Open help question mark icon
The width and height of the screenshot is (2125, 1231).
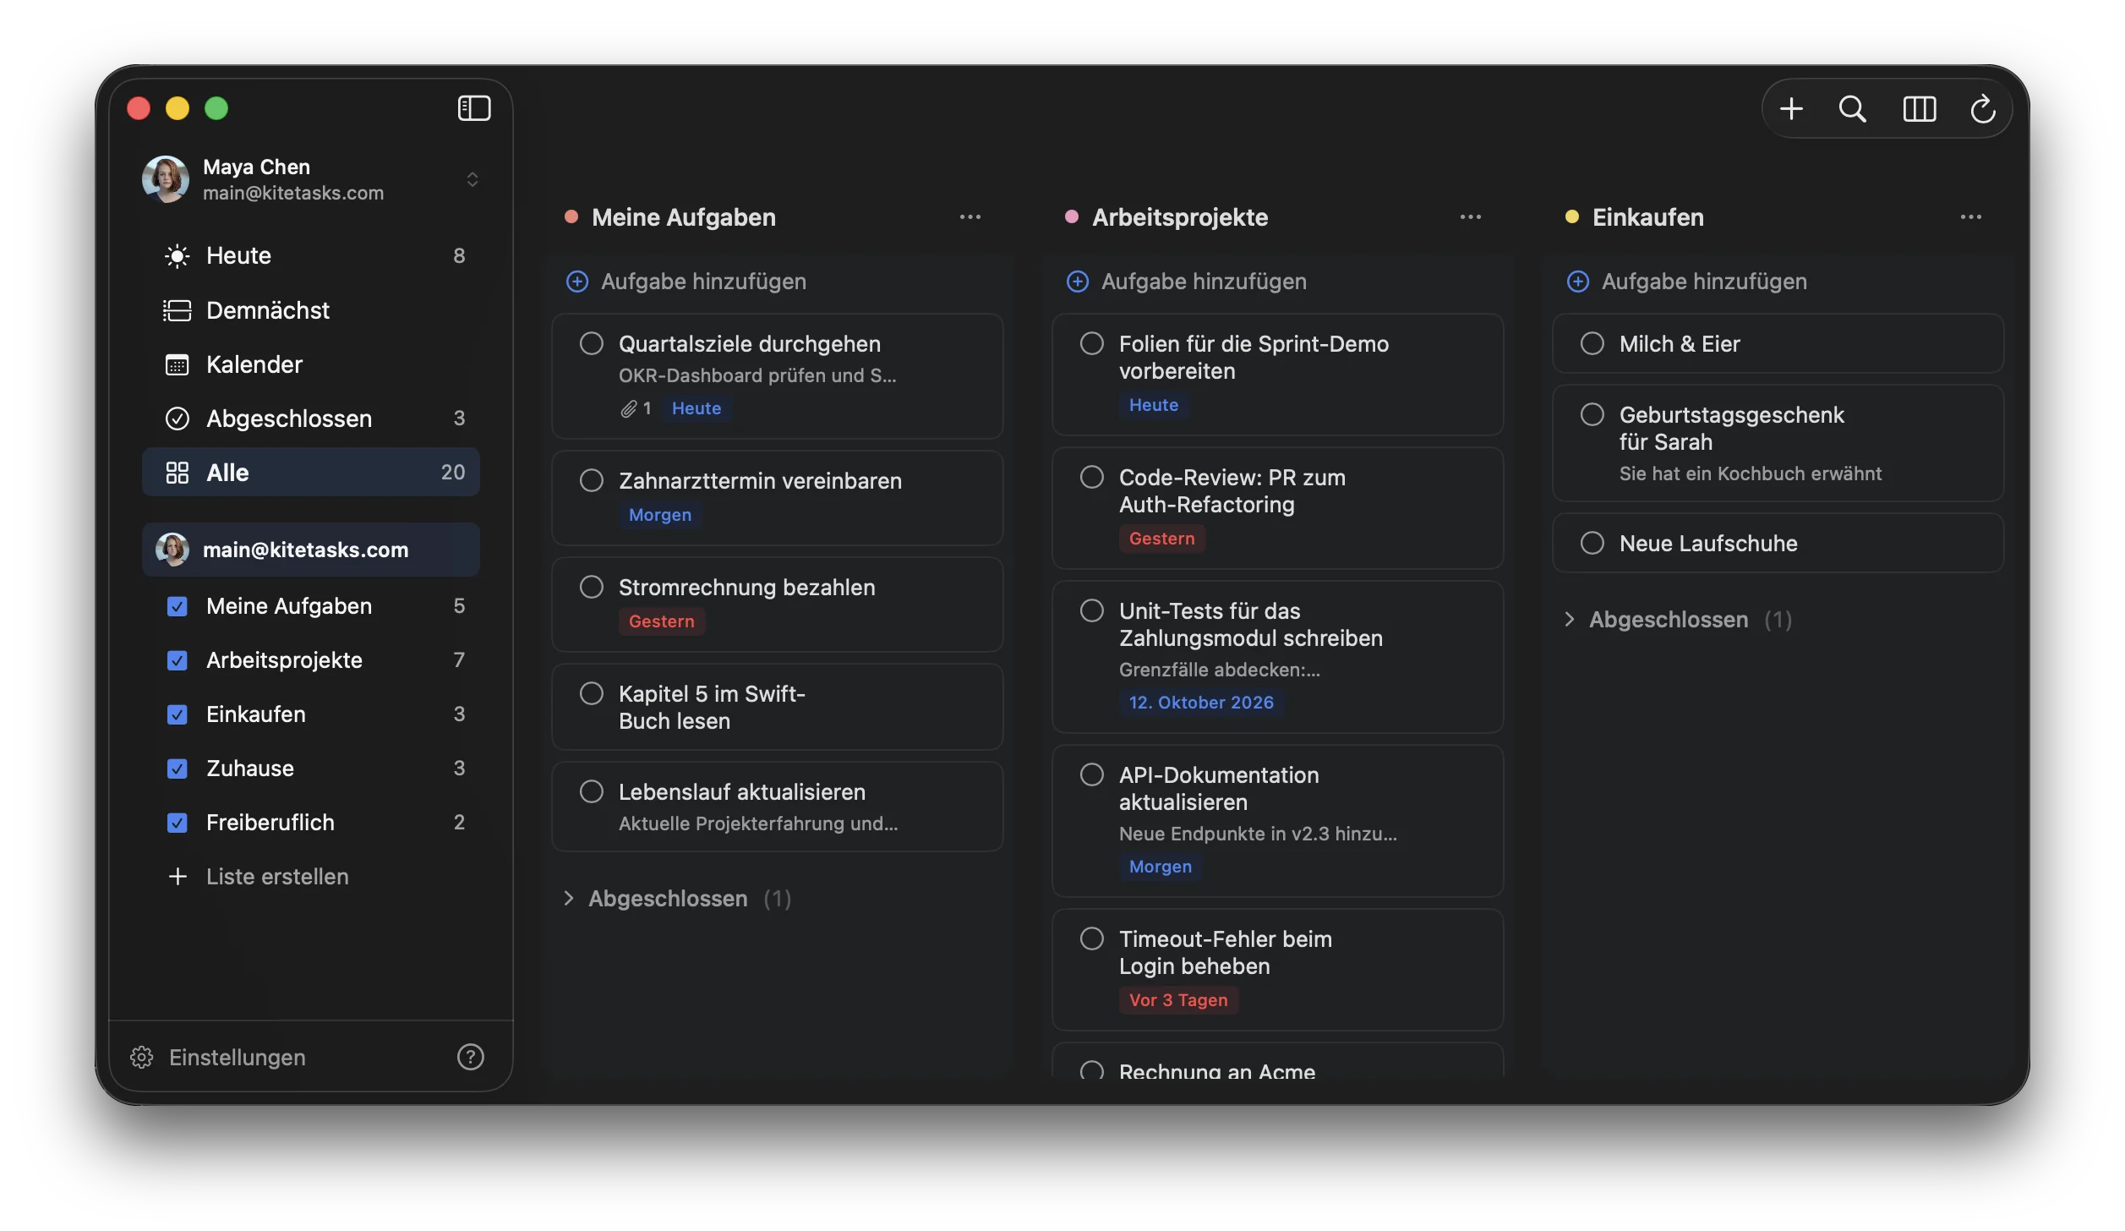tap(470, 1057)
